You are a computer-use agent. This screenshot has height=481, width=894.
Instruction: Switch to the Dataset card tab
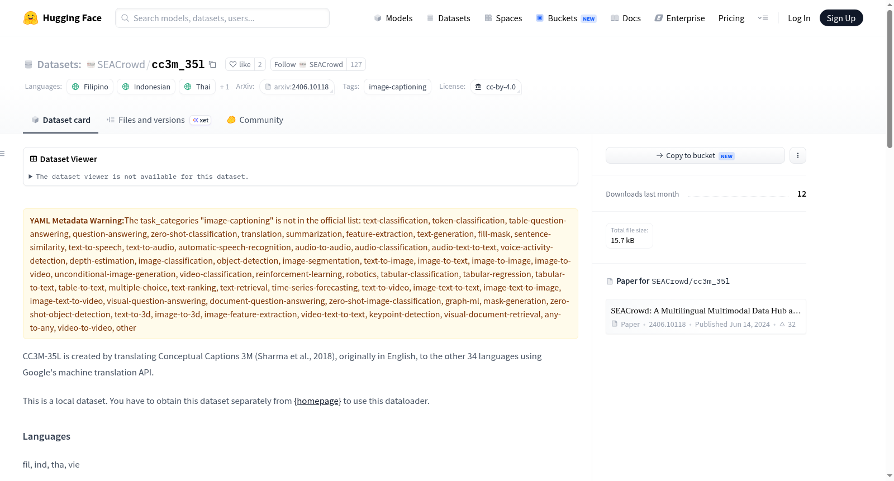[x=60, y=120]
